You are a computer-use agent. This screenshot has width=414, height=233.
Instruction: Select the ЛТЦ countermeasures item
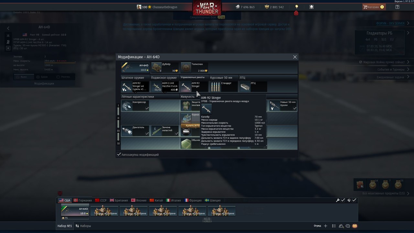[x=253, y=86]
